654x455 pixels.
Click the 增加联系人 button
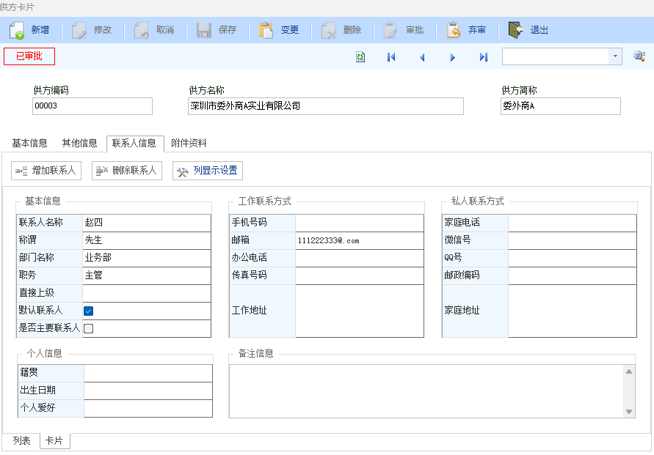click(46, 171)
